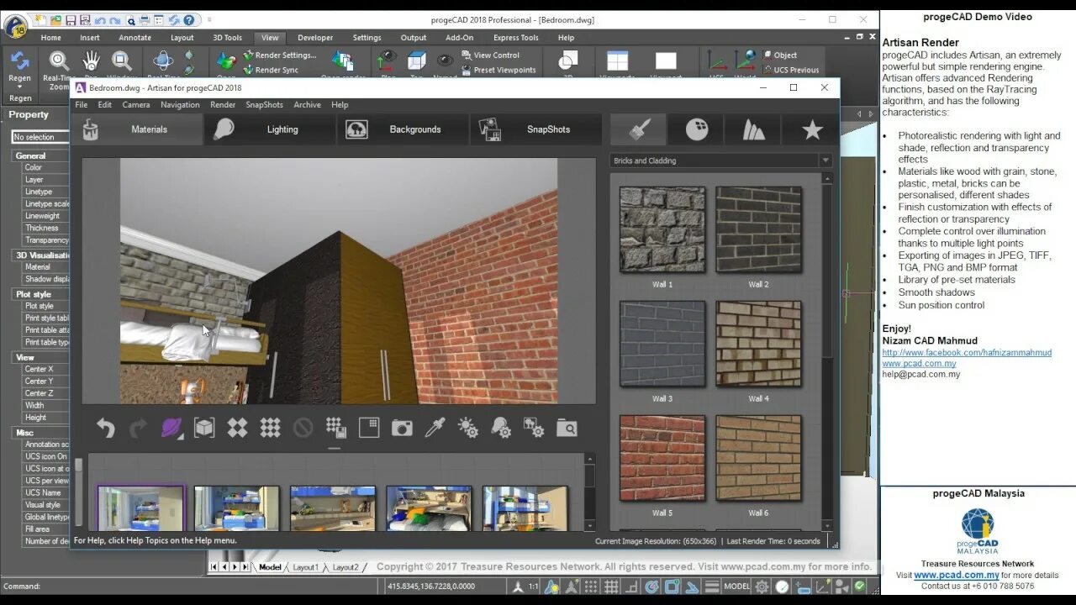Click the cube bounding box view icon
Image resolution: width=1076 pixels, height=605 pixels.
pos(204,429)
